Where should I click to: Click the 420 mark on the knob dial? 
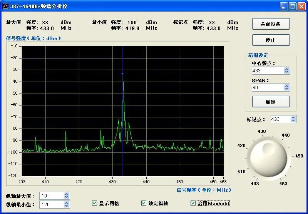pyautogui.click(x=241, y=145)
